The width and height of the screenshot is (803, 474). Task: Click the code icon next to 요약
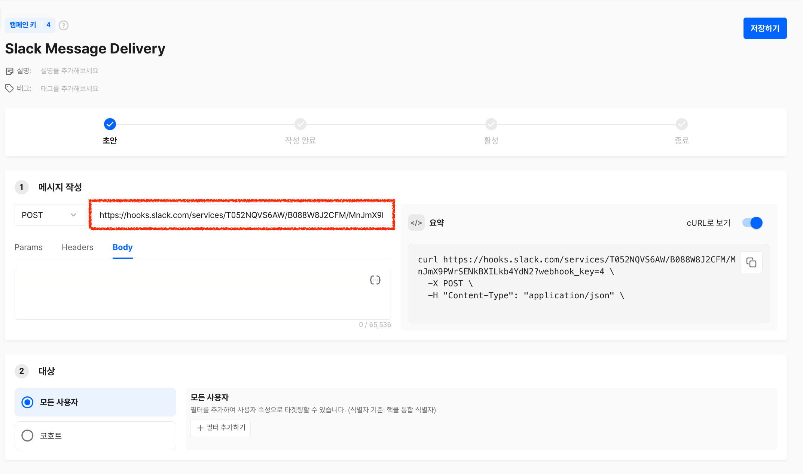416,223
